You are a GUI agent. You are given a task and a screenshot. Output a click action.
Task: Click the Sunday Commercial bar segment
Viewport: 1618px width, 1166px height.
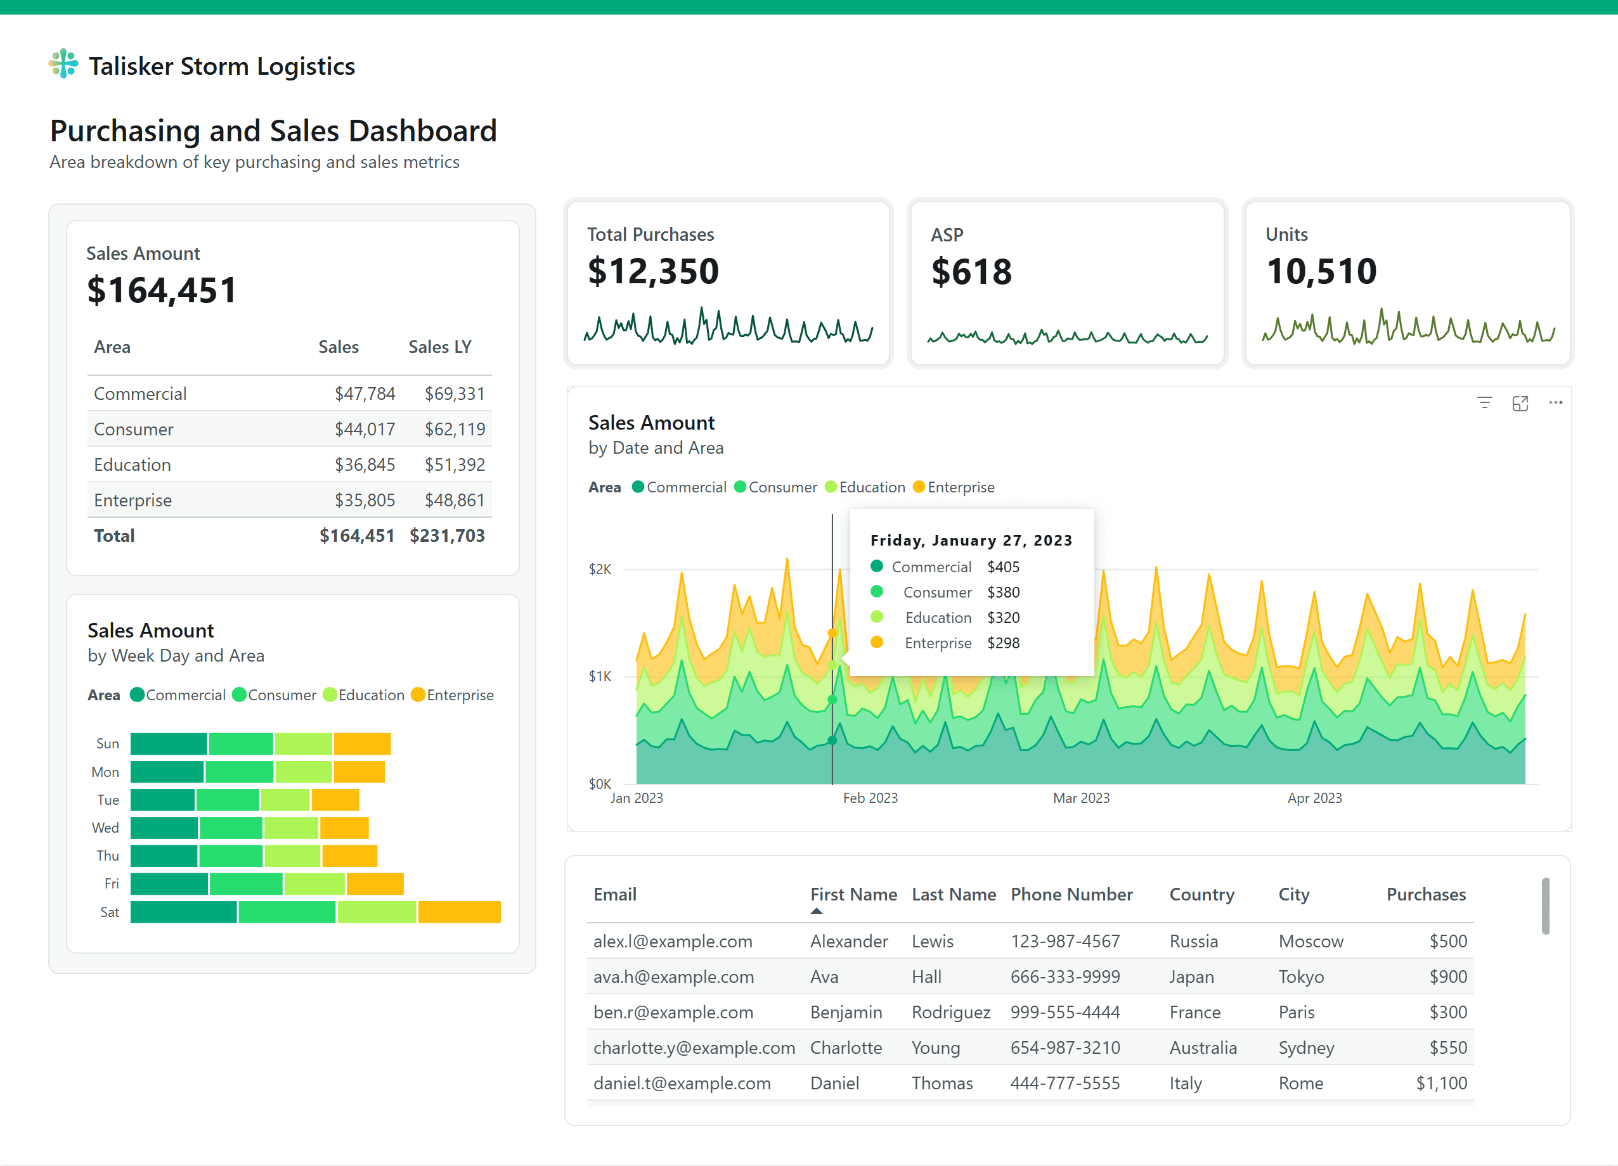(169, 744)
